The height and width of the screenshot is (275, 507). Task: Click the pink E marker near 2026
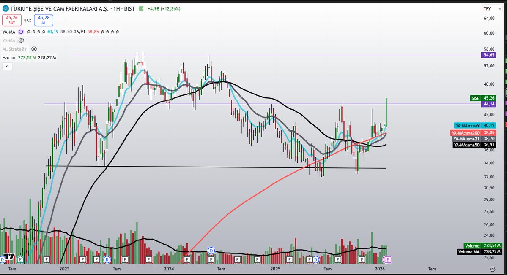click(387, 259)
